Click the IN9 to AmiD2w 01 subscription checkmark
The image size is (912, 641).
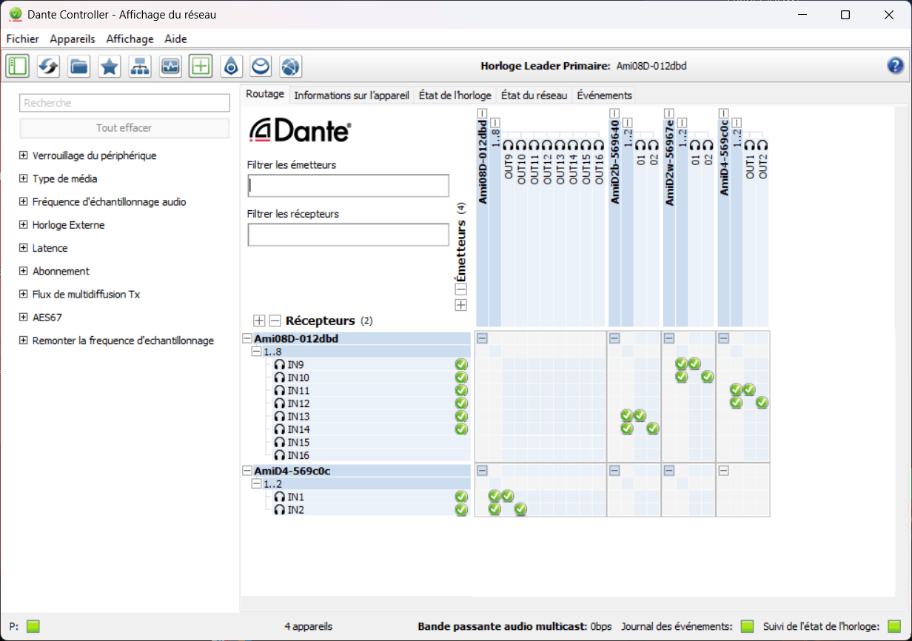[694, 363]
